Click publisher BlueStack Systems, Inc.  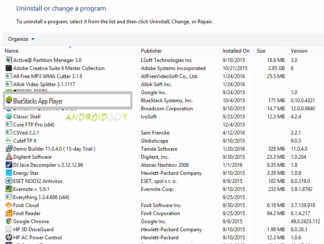(167, 101)
